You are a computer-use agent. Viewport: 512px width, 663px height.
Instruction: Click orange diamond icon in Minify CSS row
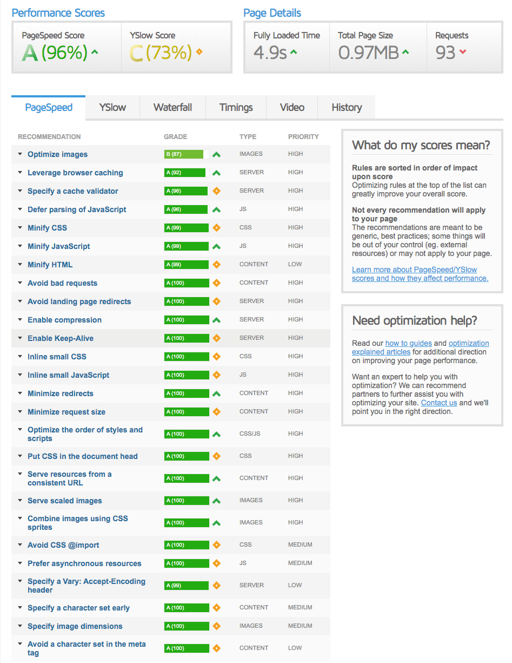pyautogui.click(x=216, y=228)
